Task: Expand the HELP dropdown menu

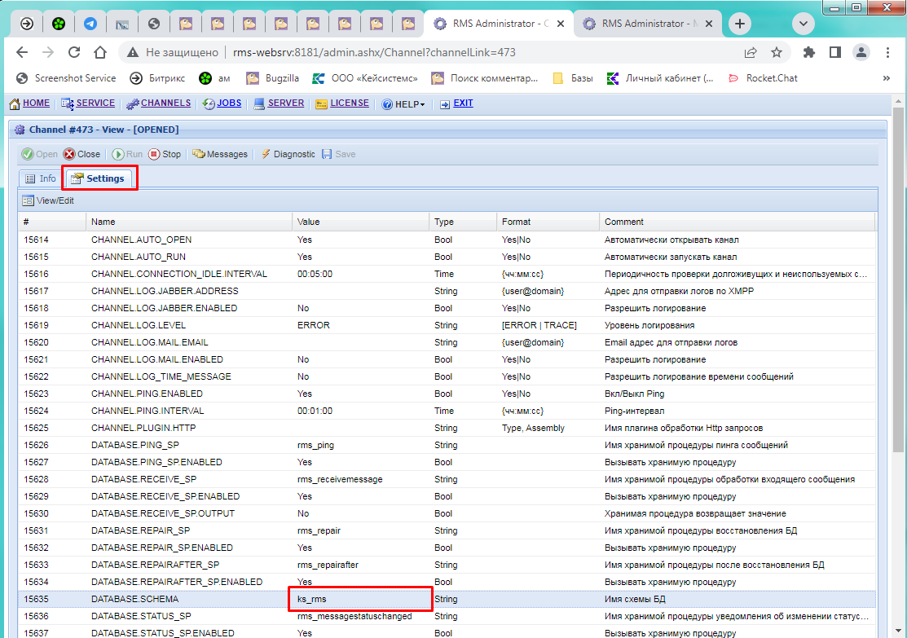Action: [x=403, y=104]
